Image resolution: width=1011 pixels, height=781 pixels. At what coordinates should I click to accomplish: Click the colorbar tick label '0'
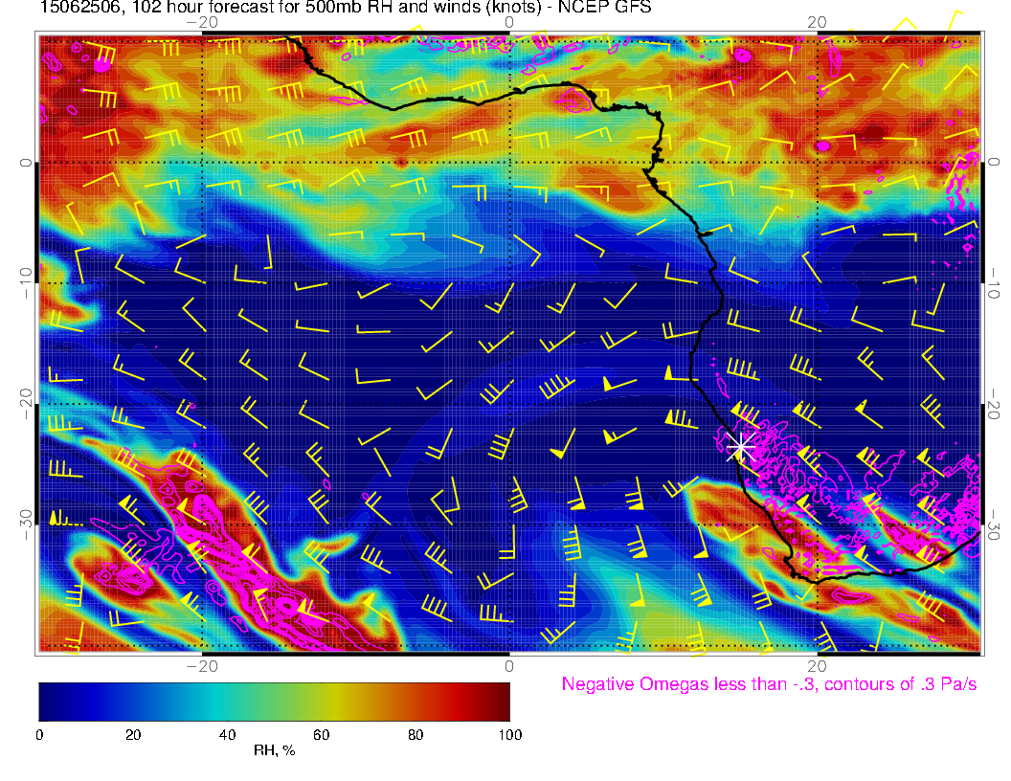[39, 735]
